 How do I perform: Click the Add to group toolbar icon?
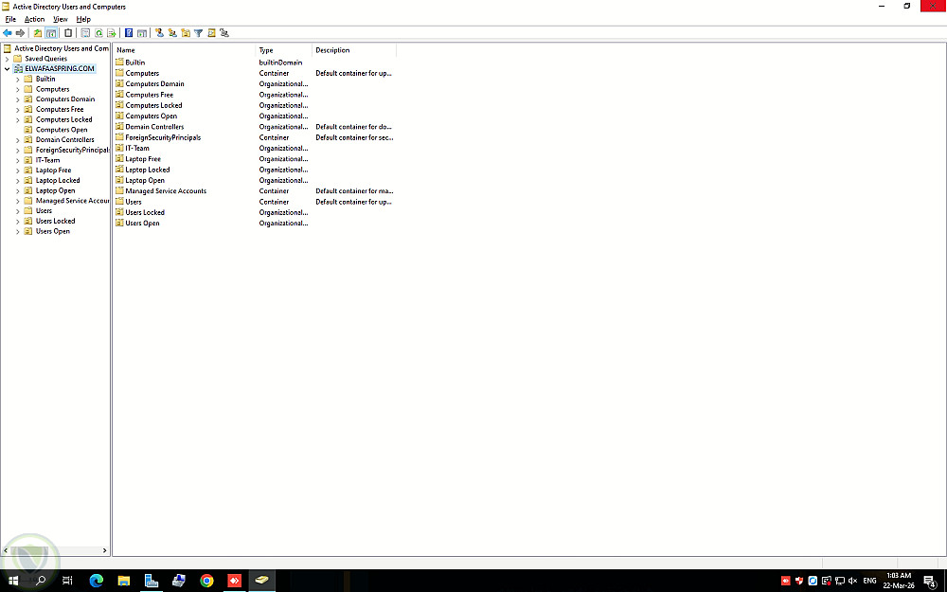(x=224, y=32)
